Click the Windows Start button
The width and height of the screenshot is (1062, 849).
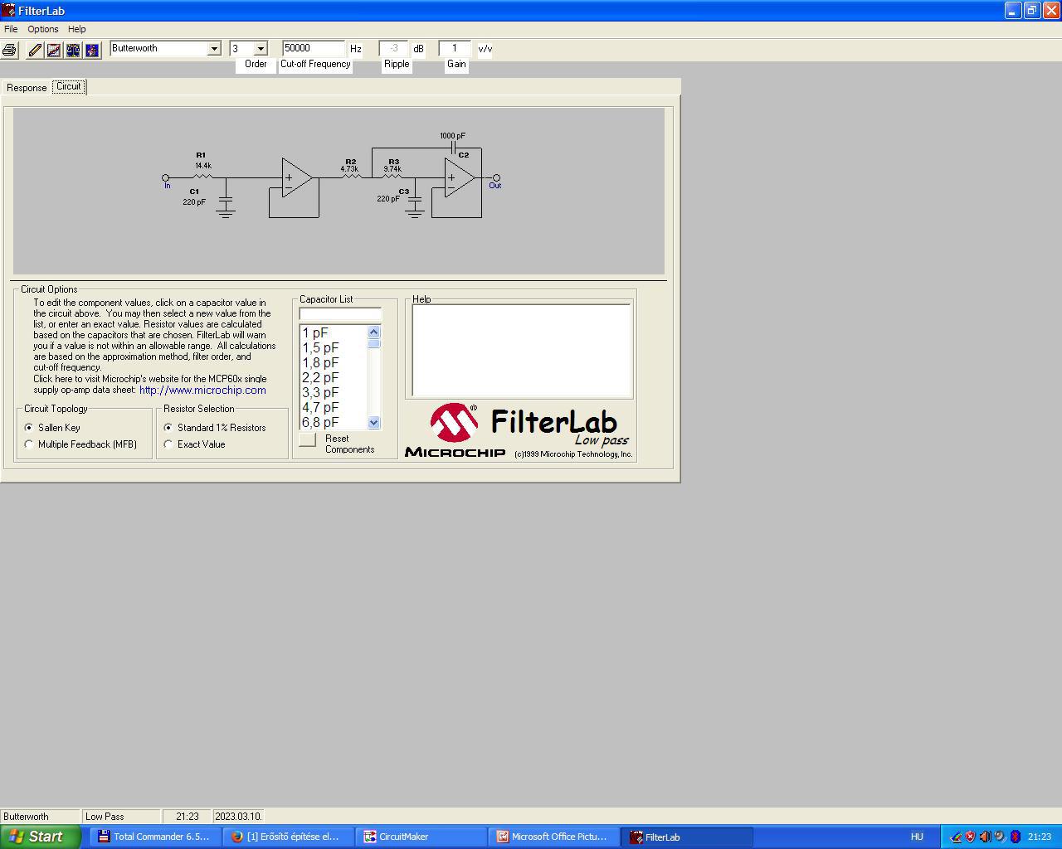click(x=40, y=837)
